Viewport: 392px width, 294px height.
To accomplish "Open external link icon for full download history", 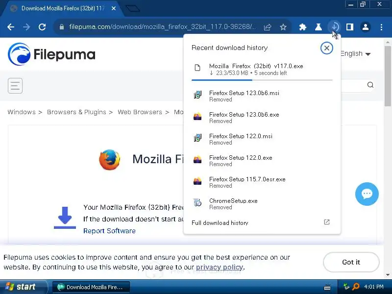I will click(327, 222).
